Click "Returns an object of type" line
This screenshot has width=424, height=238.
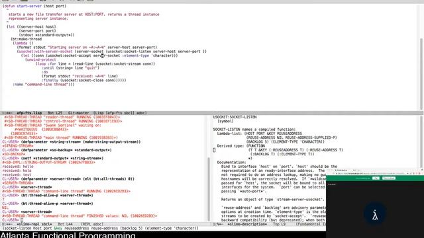click(272, 200)
